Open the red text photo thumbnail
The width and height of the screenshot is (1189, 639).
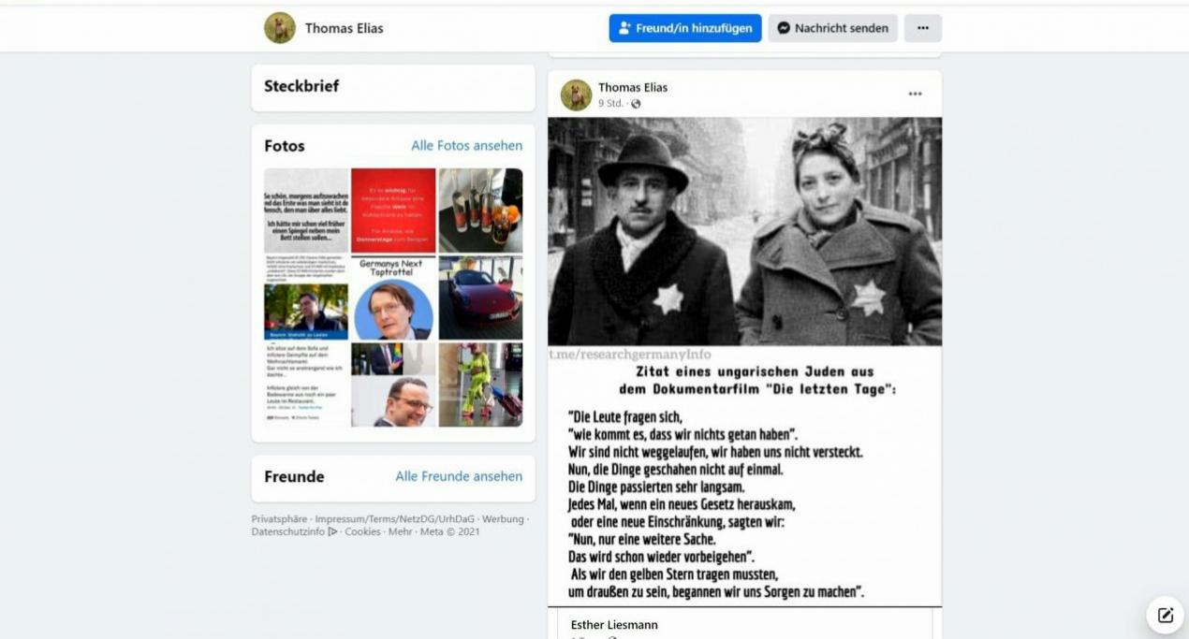393,211
